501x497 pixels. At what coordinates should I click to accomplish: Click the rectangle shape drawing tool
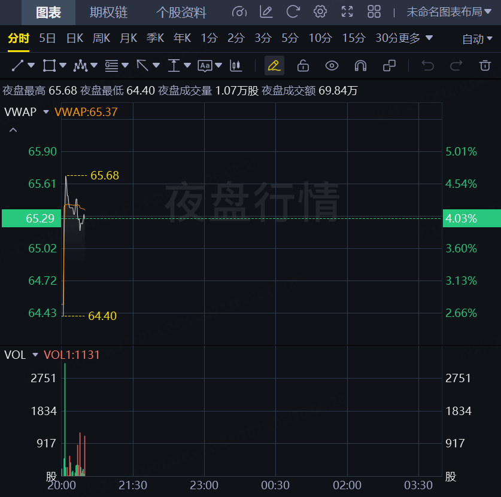point(49,65)
